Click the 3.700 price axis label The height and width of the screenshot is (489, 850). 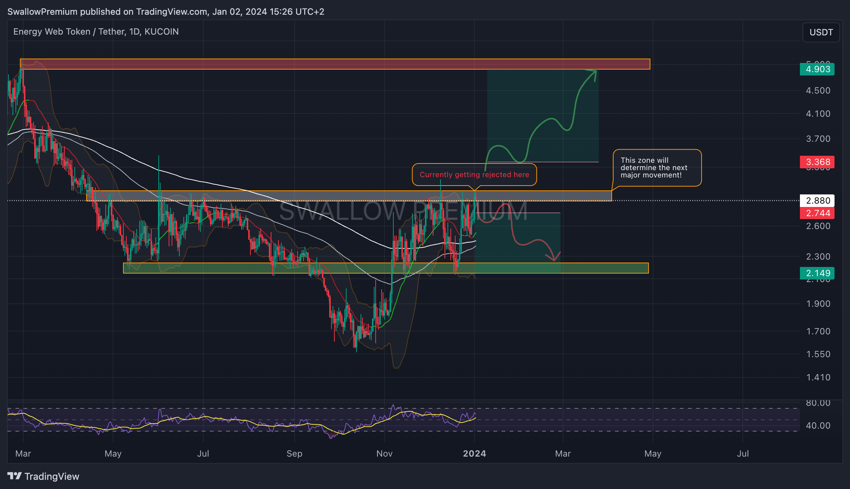[818, 139]
